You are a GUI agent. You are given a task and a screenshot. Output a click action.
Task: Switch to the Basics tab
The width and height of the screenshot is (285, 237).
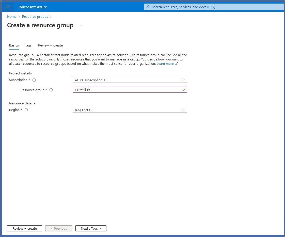tap(14, 45)
